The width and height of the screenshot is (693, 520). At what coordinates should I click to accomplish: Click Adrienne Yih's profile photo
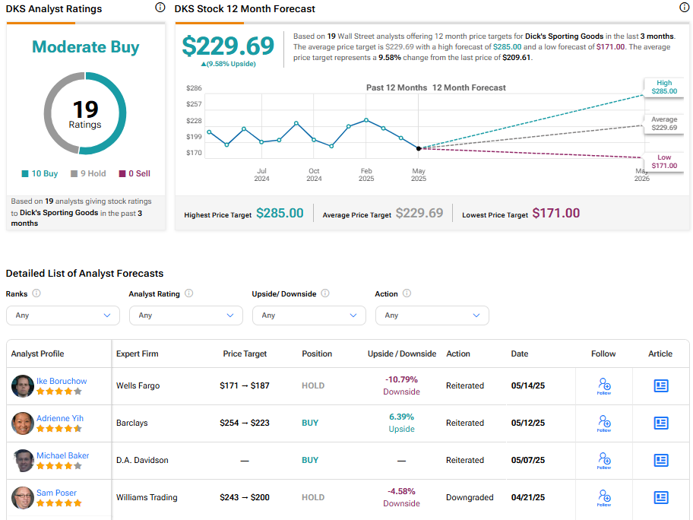23,423
